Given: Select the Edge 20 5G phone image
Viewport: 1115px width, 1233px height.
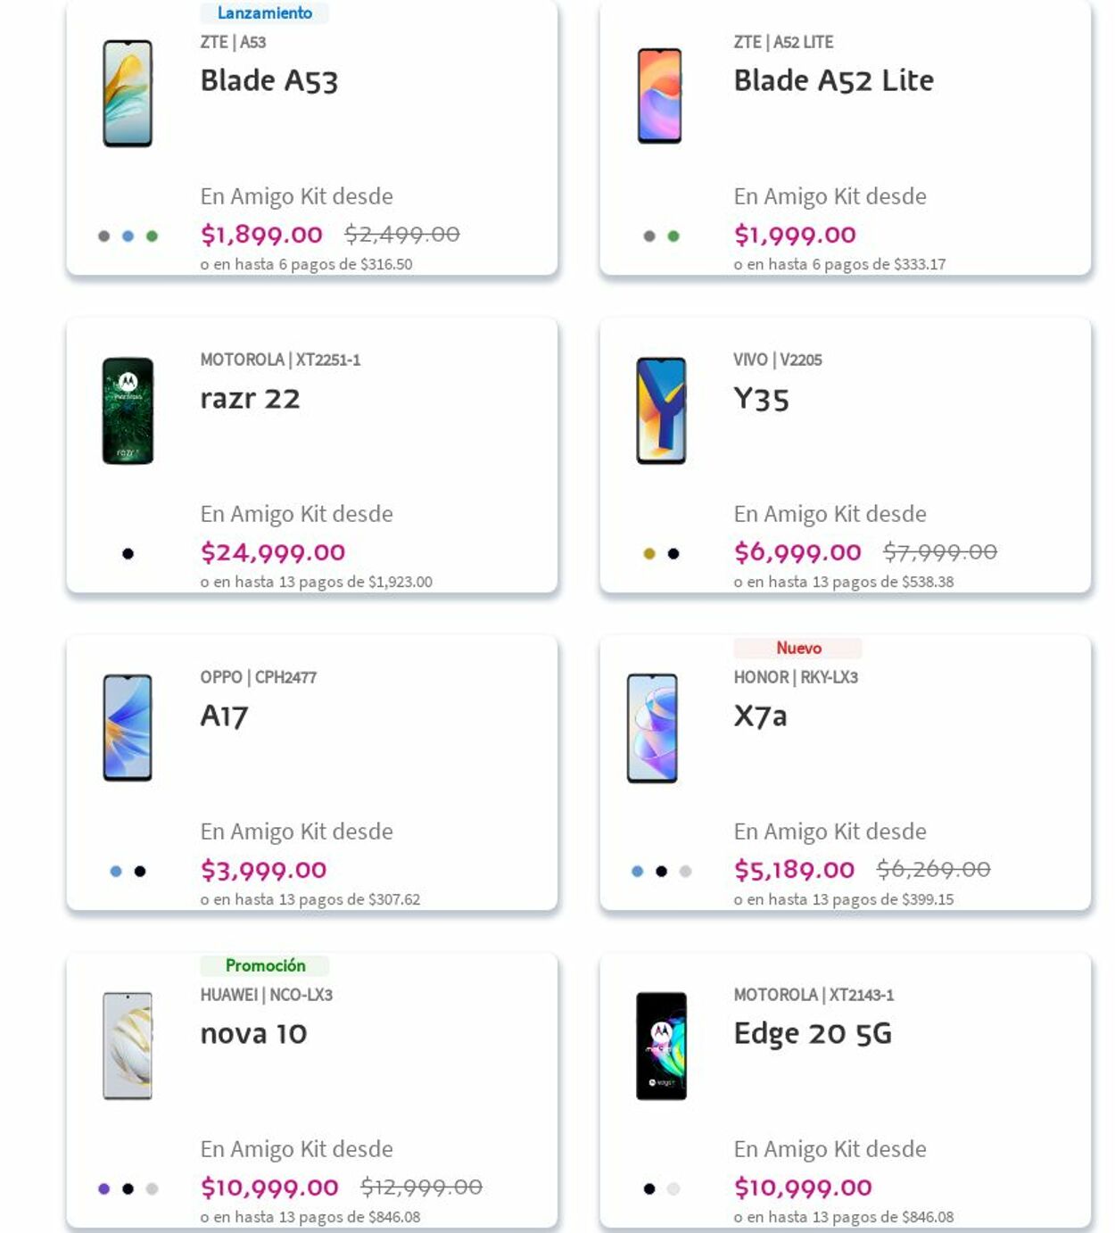Looking at the screenshot, I should pyautogui.click(x=661, y=1046).
